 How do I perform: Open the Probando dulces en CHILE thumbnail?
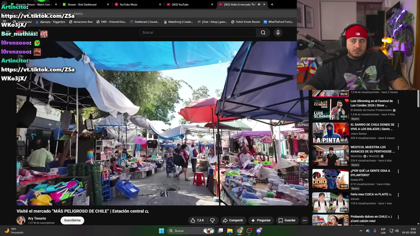click(x=330, y=220)
